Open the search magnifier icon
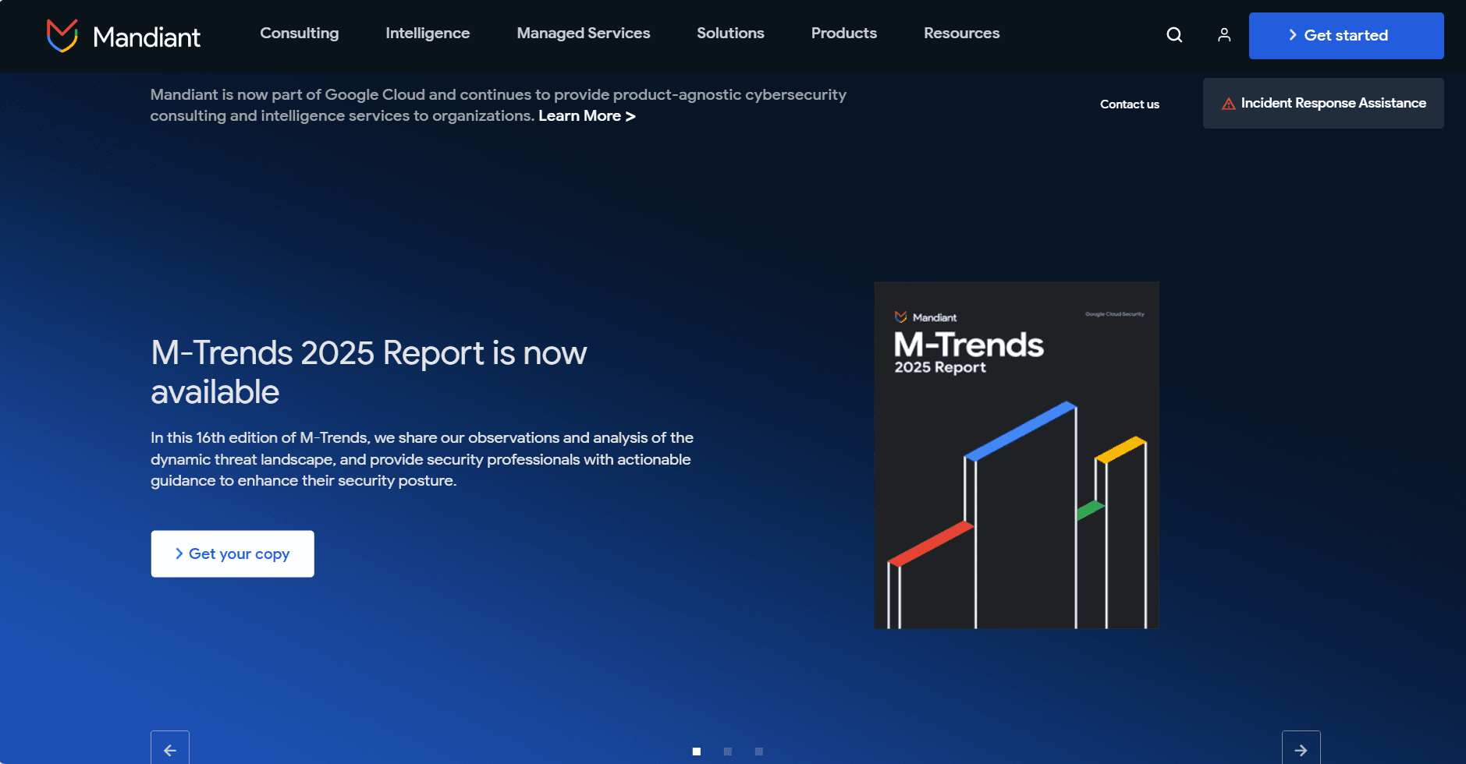The width and height of the screenshot is (1466, 764). click(1174, 35)
